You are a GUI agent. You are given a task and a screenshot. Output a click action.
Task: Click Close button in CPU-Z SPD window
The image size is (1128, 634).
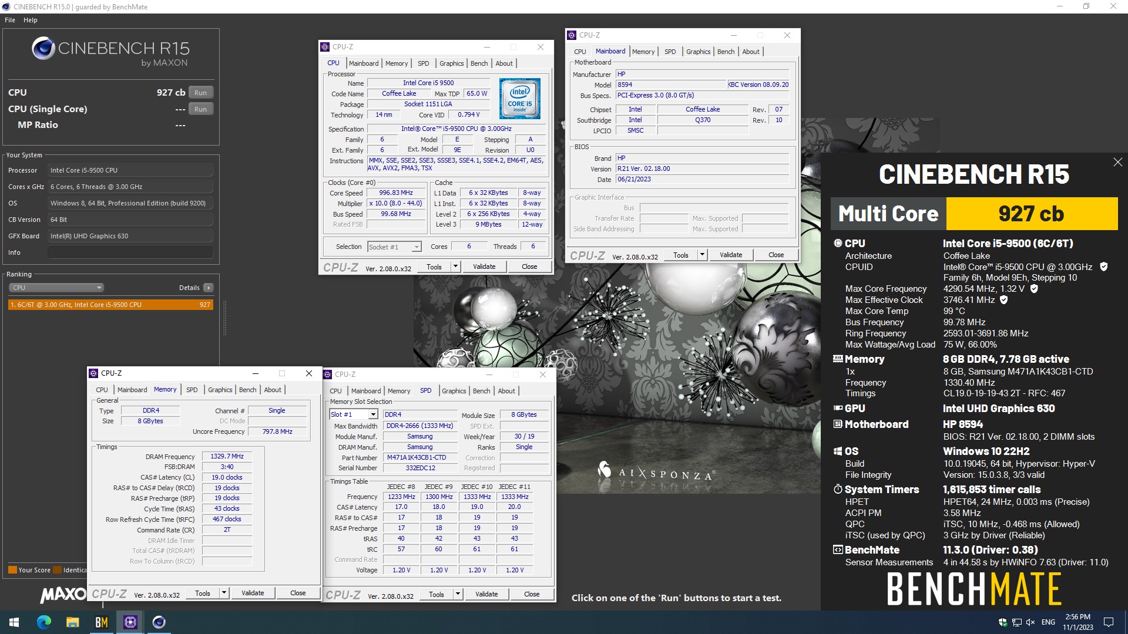[532, 594]
